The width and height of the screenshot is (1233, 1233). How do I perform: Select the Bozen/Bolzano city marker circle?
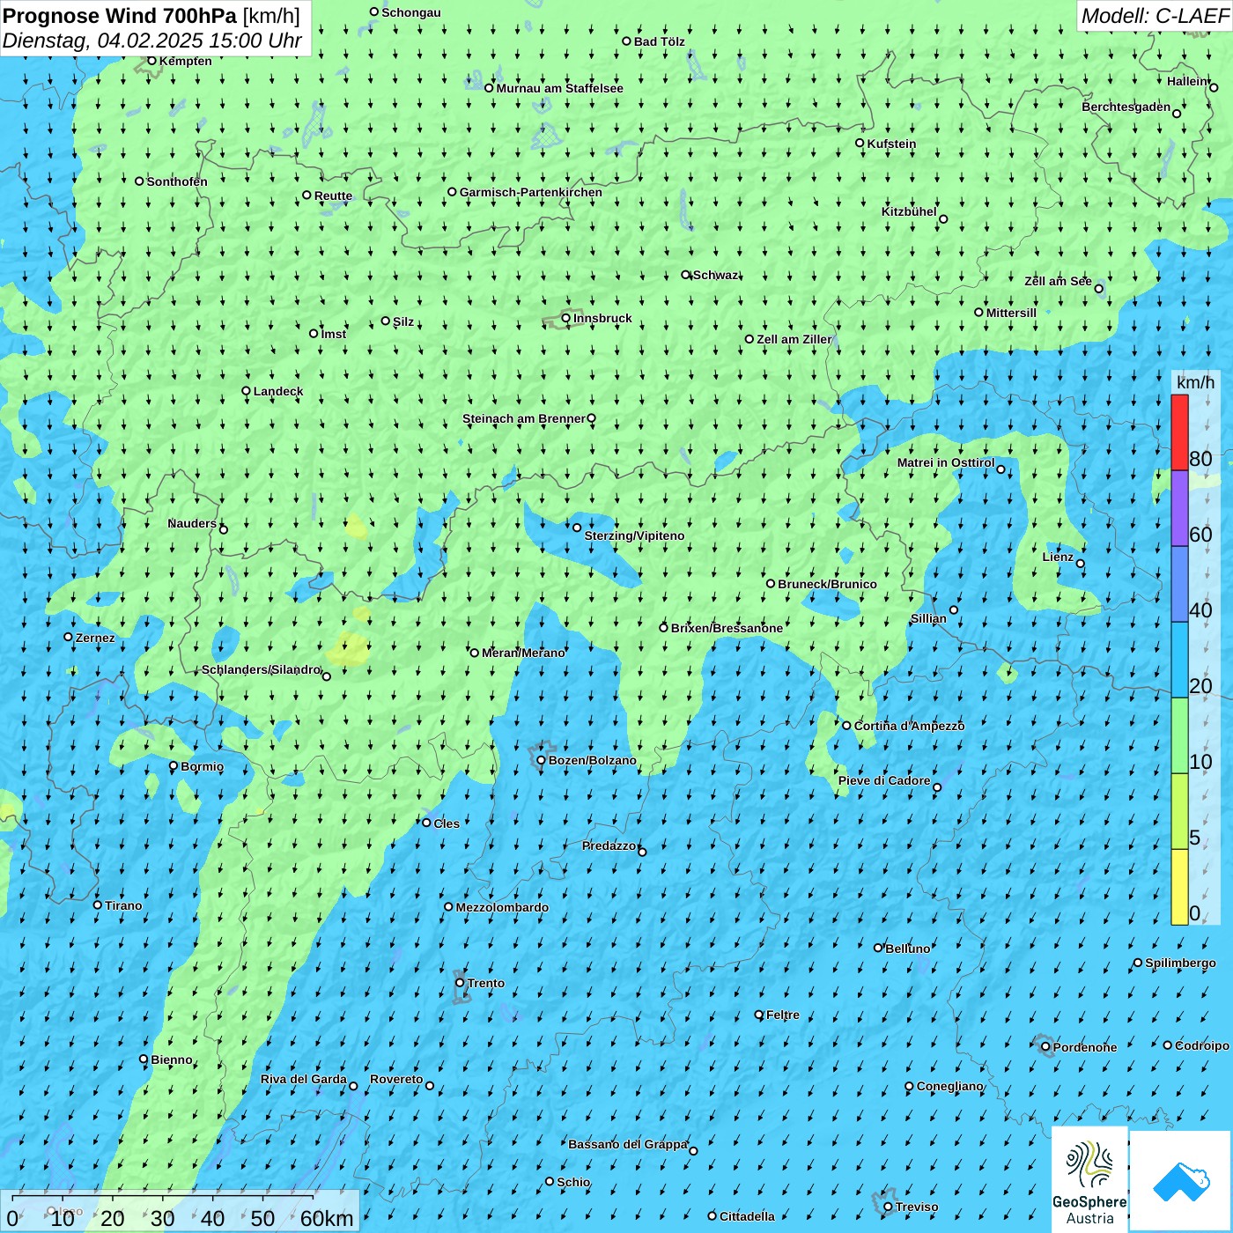click(x=541, y=760)
